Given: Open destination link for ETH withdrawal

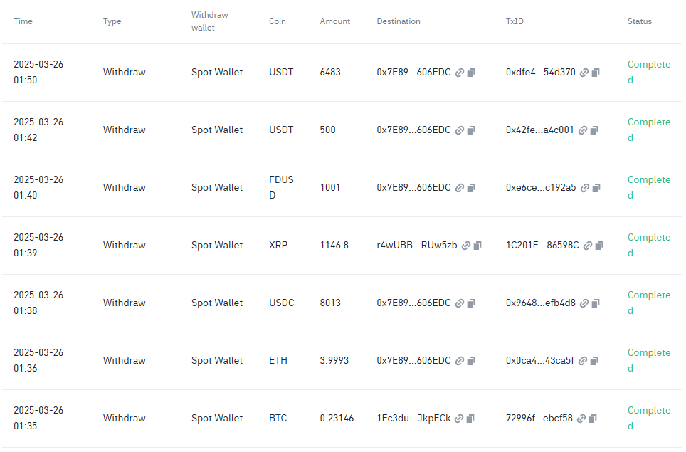Looking at the screenshot, I should coord(460,361).
